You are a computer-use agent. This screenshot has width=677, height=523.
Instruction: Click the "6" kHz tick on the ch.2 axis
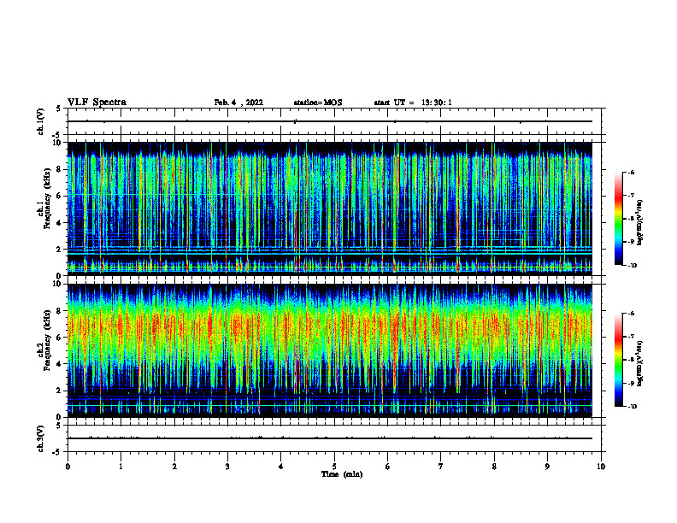[59, 338]
